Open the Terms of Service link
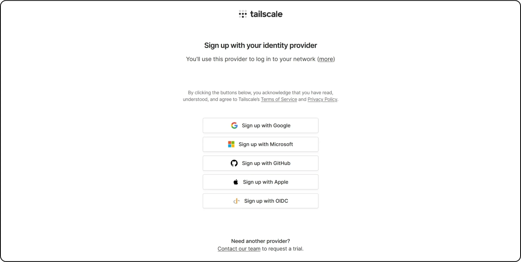The height and width of the screenshot is (262, 521). coord(279,100)
